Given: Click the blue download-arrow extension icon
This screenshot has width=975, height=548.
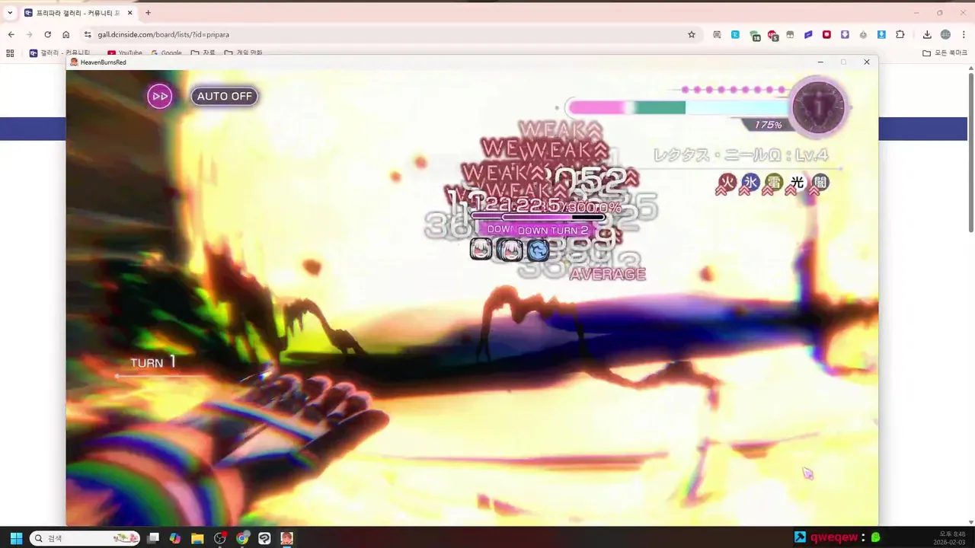Looking at the screenshot, I should [881, 34].
